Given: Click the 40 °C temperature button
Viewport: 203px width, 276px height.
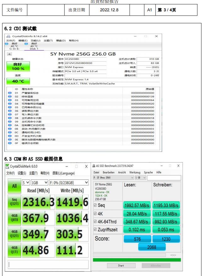Looking at the screenshot, I should pyautogui.click(x=18, y=81).
